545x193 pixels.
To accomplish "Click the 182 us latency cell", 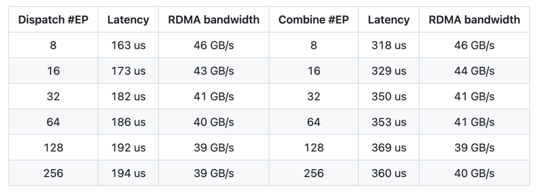I will tap(128, 96).
